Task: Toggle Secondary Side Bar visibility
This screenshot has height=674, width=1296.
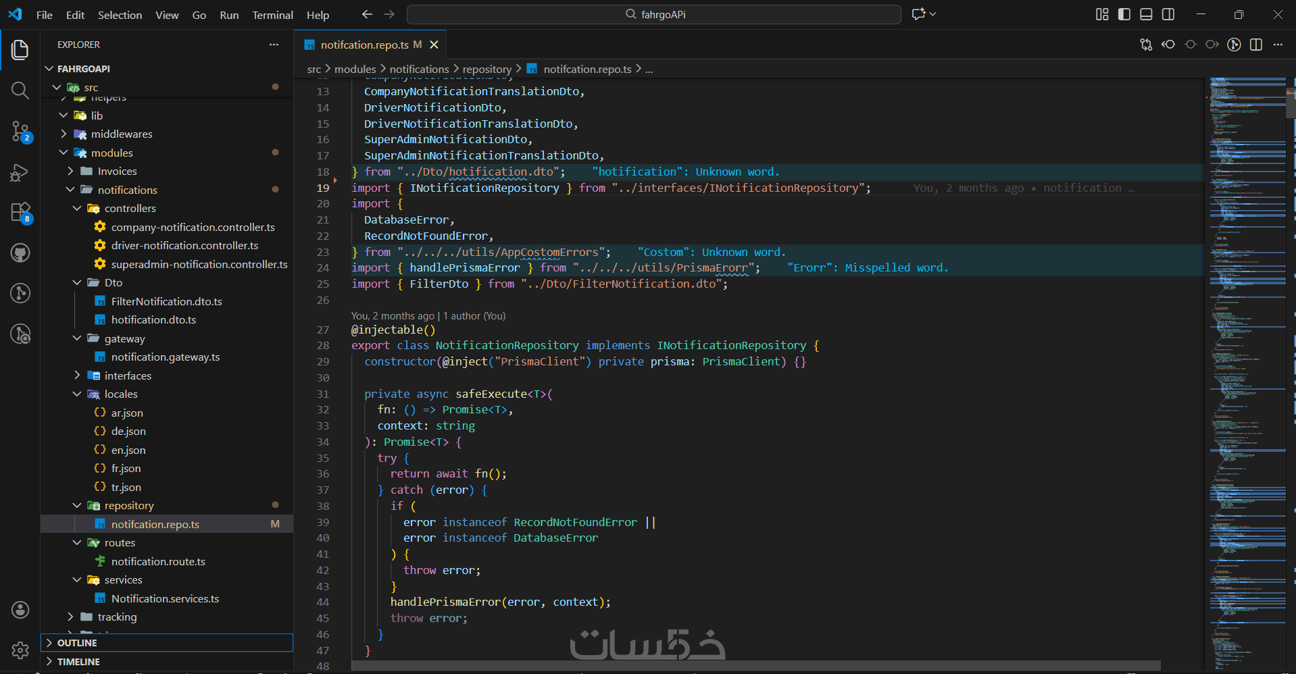Action: click(1168, 14)
